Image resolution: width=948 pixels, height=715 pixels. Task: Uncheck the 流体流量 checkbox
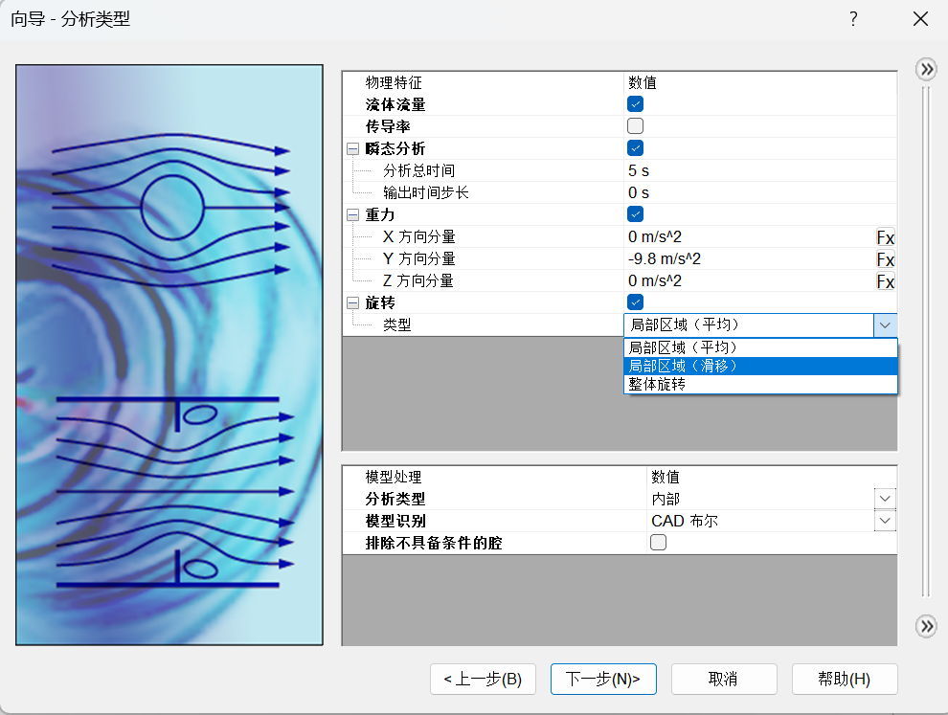pyautogui.click(x=635, y=104)
